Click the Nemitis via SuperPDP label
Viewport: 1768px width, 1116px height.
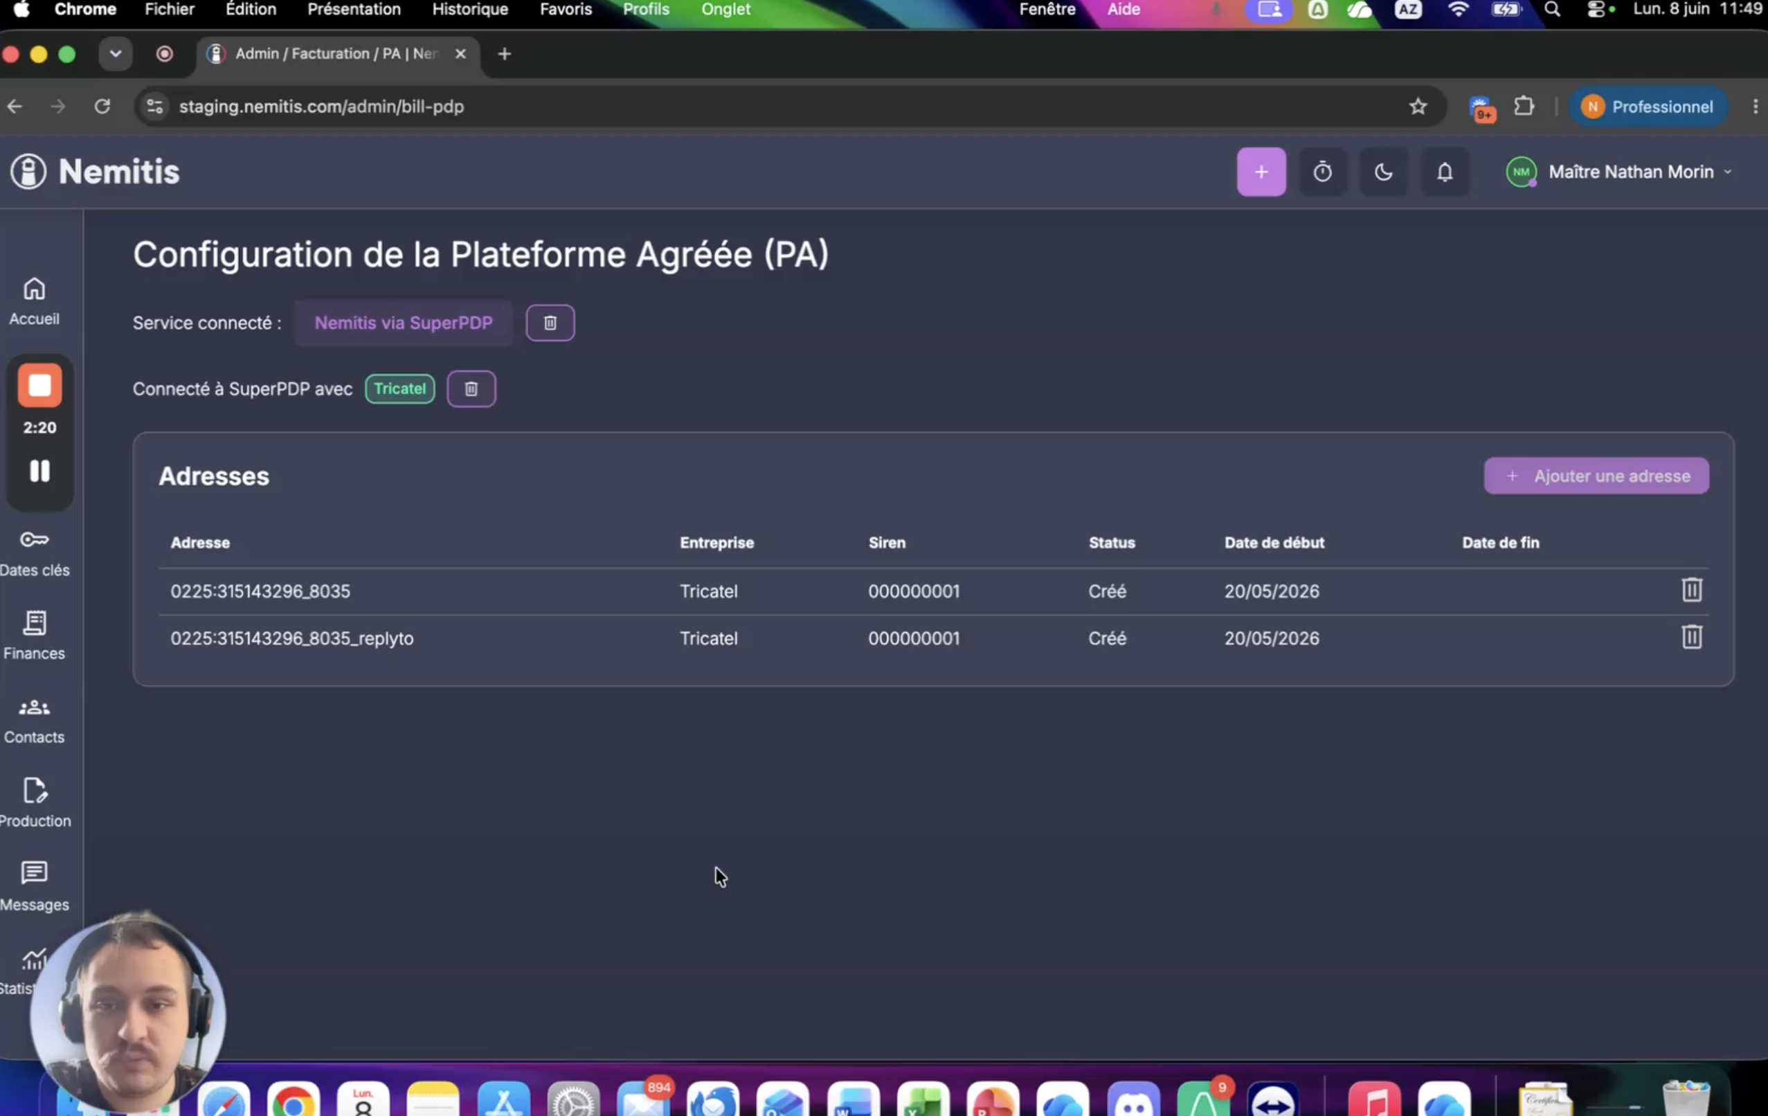(404, 323)
